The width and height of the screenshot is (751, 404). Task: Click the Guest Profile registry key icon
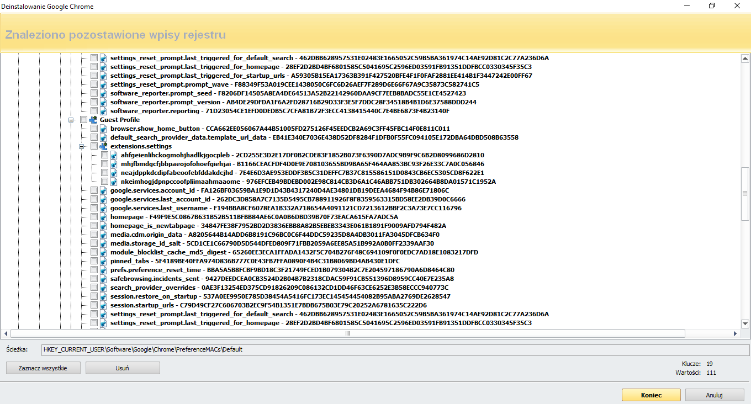click(x=93, y=120)
